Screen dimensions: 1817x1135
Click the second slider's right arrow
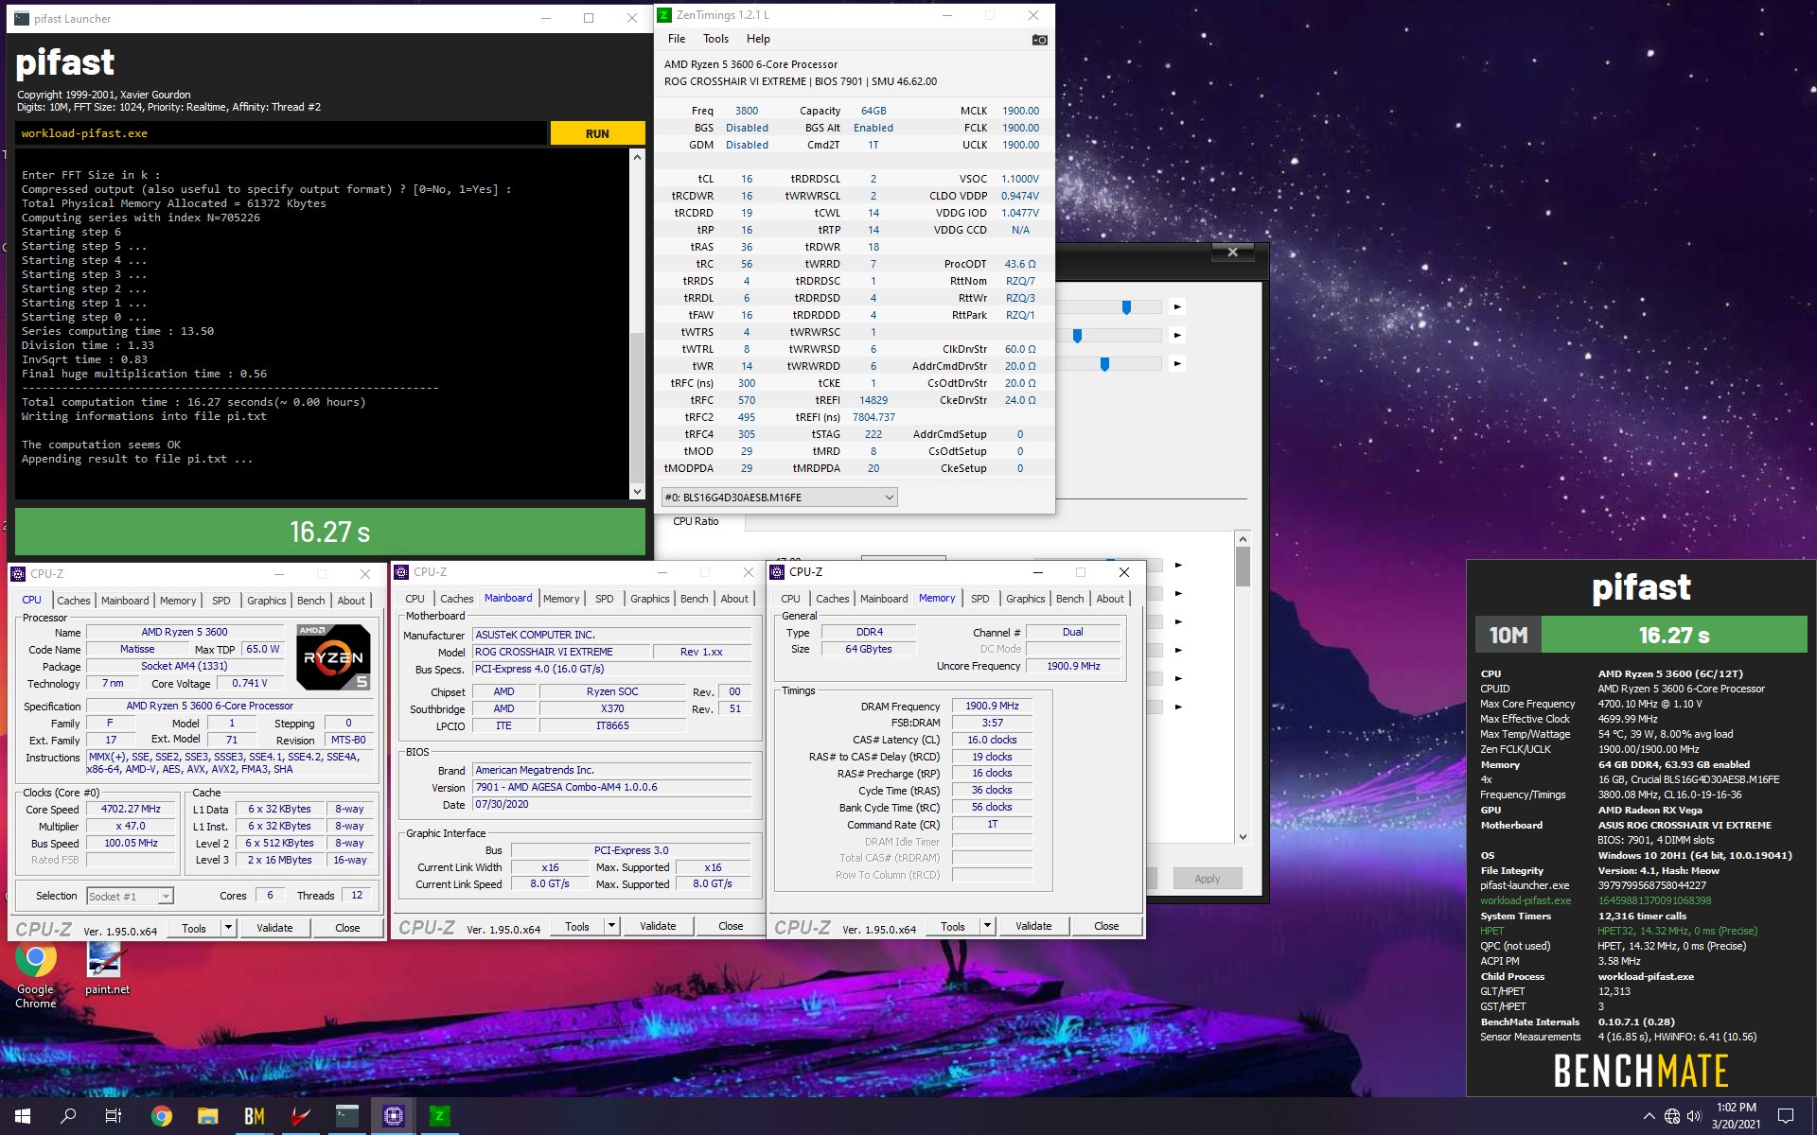1177,335
